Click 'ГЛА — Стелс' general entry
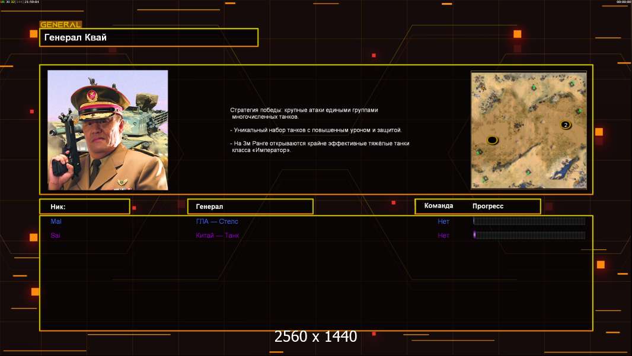The image size is (632, 356). point(217,221)
